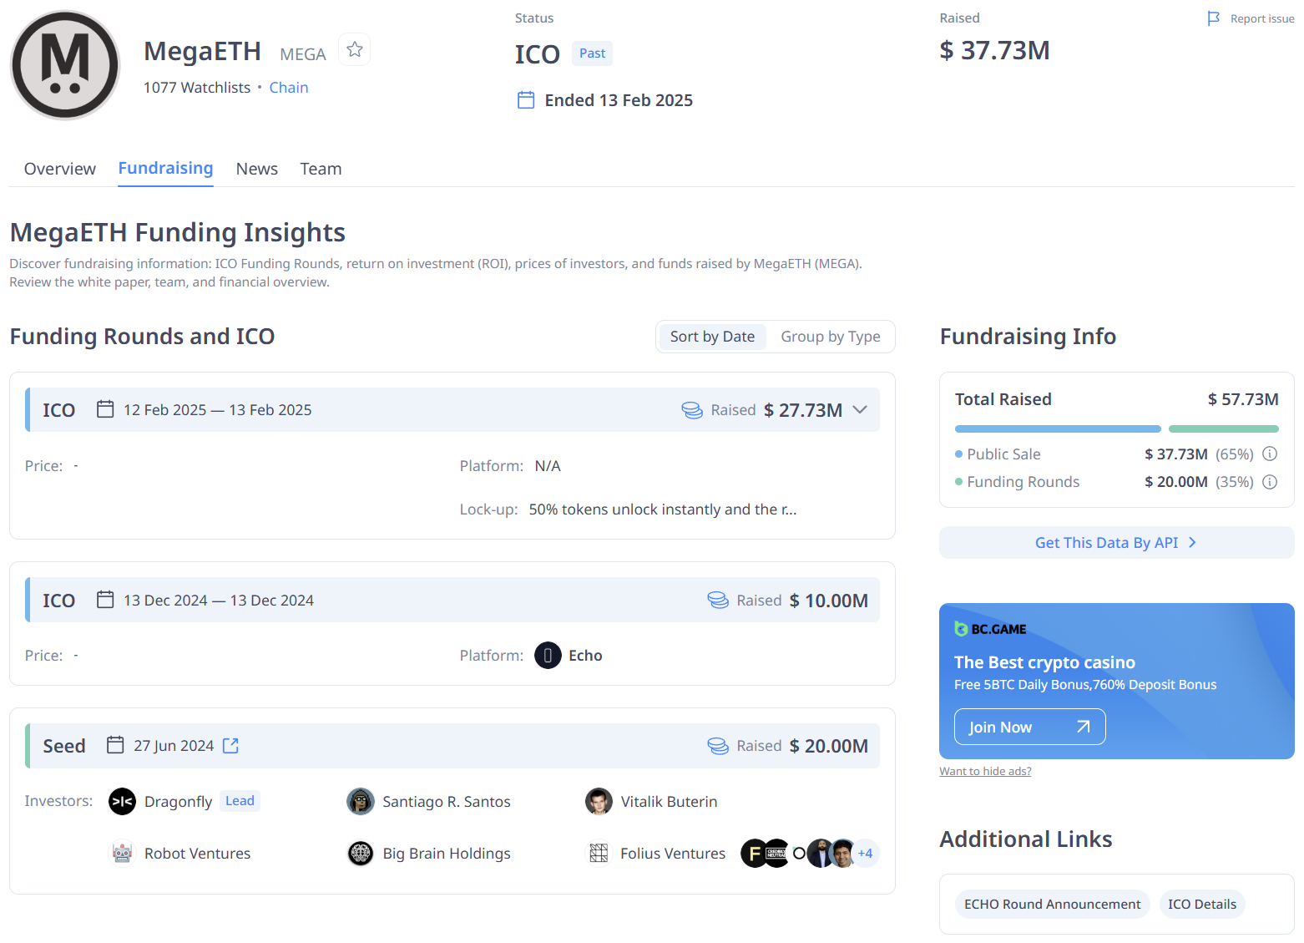Click the Report issue flag icon
The height and width of the screenshot is (943, 1304).
click(1214, 18)
